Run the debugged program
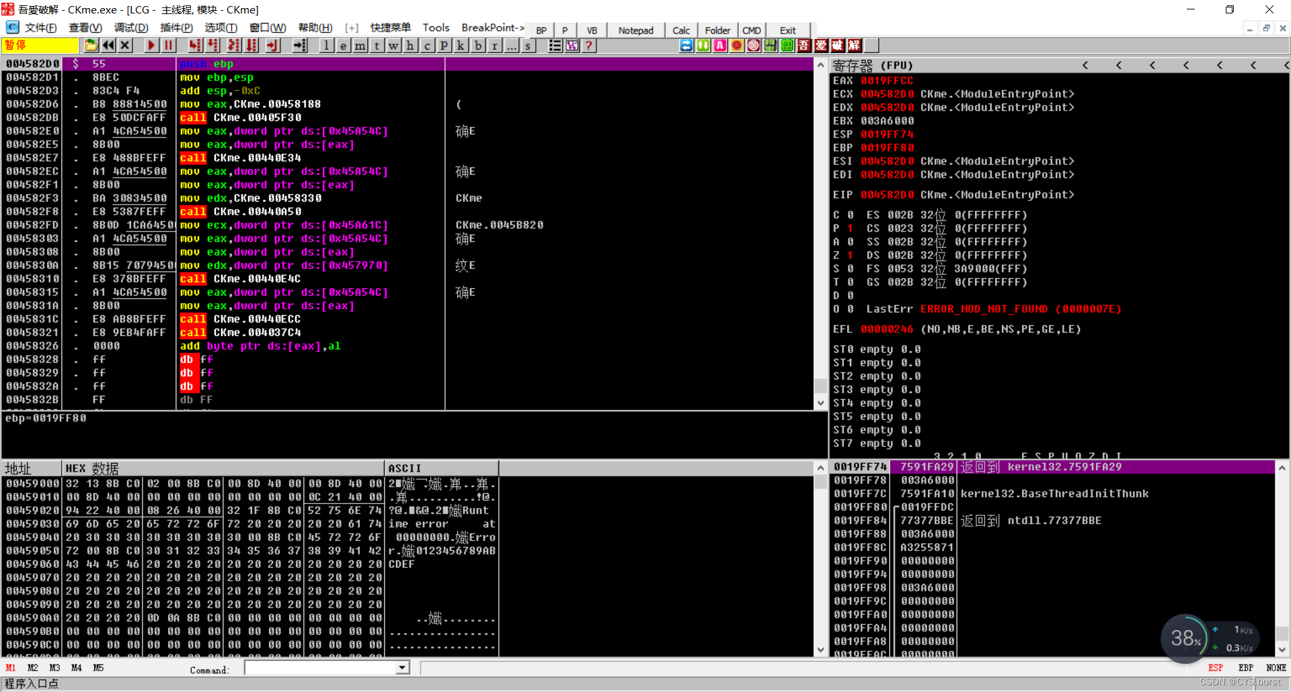1291x692 pixels. pos(151,45)
